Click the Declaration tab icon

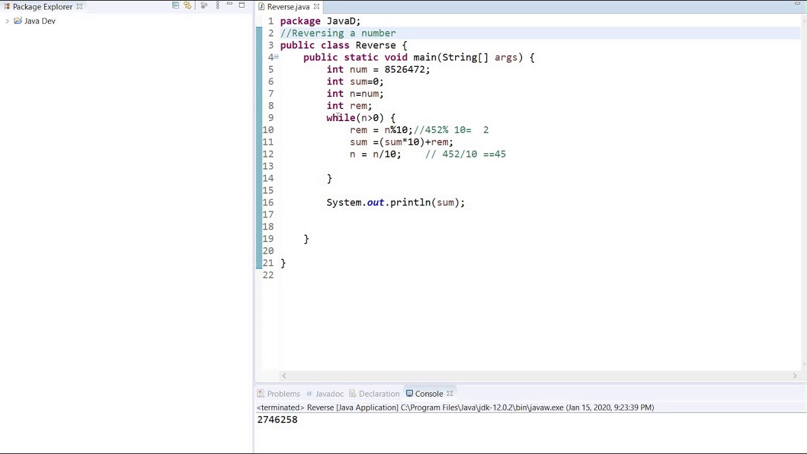click(x=353, y=393)
